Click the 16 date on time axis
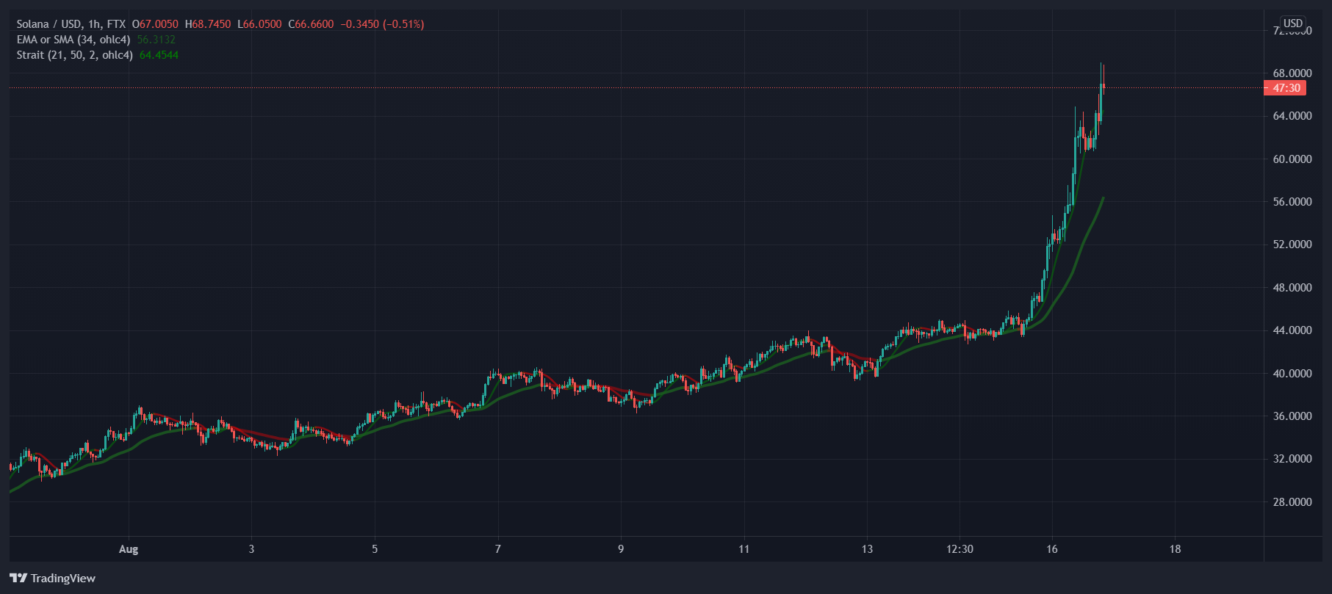This screenshot has height=594, width=1332. [x=1052, y=549]
